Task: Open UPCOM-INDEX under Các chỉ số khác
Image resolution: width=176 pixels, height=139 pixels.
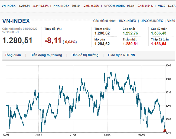Action: click(152, 21)
